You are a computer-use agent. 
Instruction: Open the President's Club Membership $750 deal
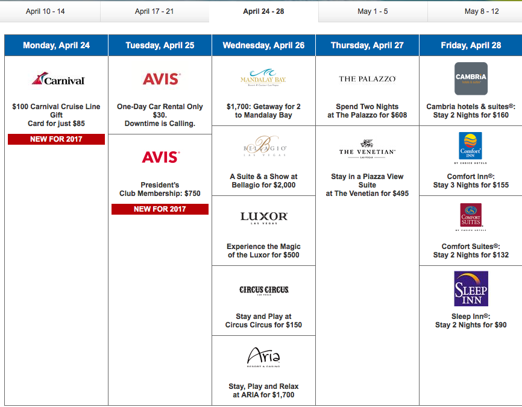tap(160, 189)
